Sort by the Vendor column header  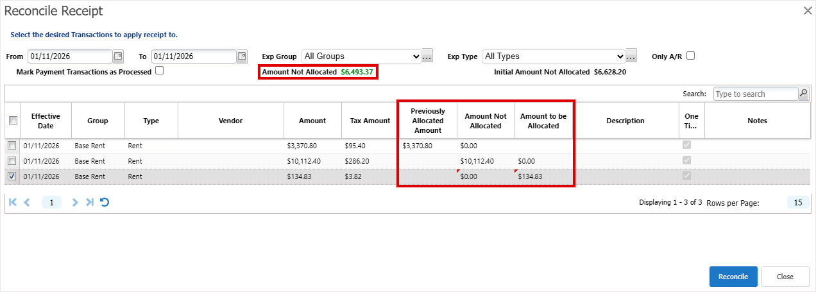point(230,121)
